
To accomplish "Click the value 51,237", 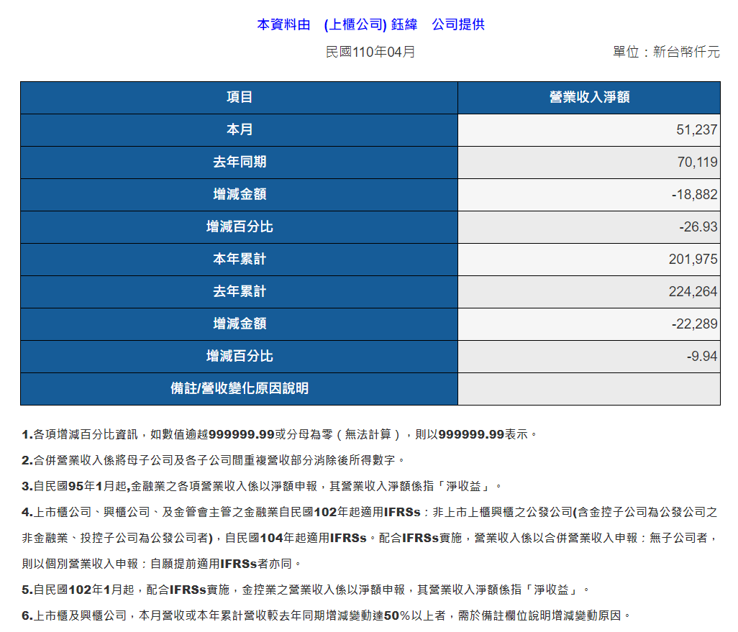I will [x=696, y=130].
